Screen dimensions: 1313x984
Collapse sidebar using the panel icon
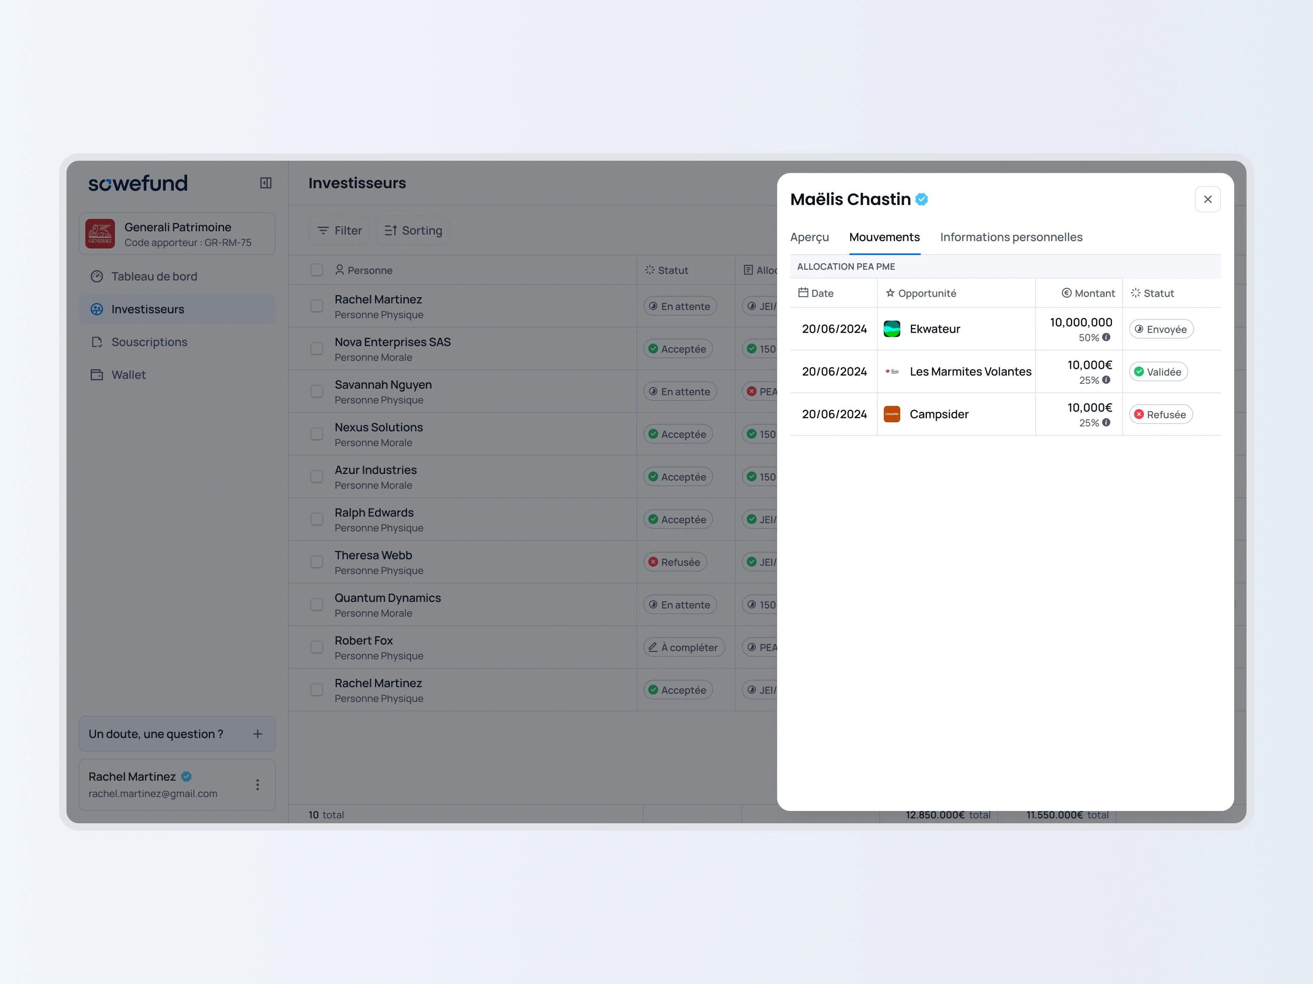tap(265, 183)
